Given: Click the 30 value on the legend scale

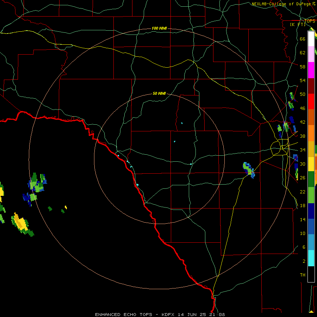Looking at the screenshot, I should (x=303, y=164).
